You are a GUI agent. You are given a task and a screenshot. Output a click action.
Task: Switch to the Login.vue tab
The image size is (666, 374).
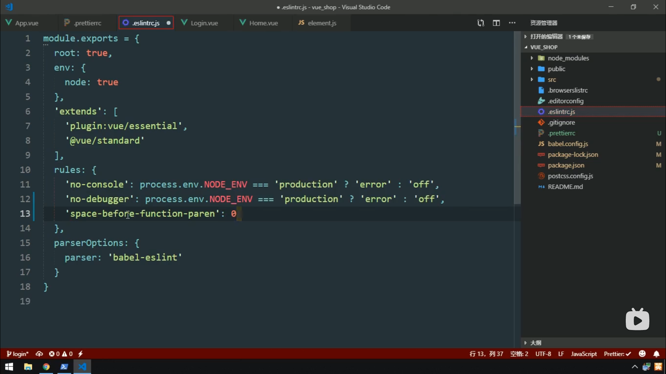[204, 23]
